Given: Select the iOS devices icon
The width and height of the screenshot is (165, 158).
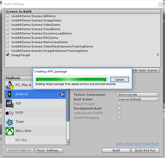Looking at the screenshot, I should coord(10,103).
